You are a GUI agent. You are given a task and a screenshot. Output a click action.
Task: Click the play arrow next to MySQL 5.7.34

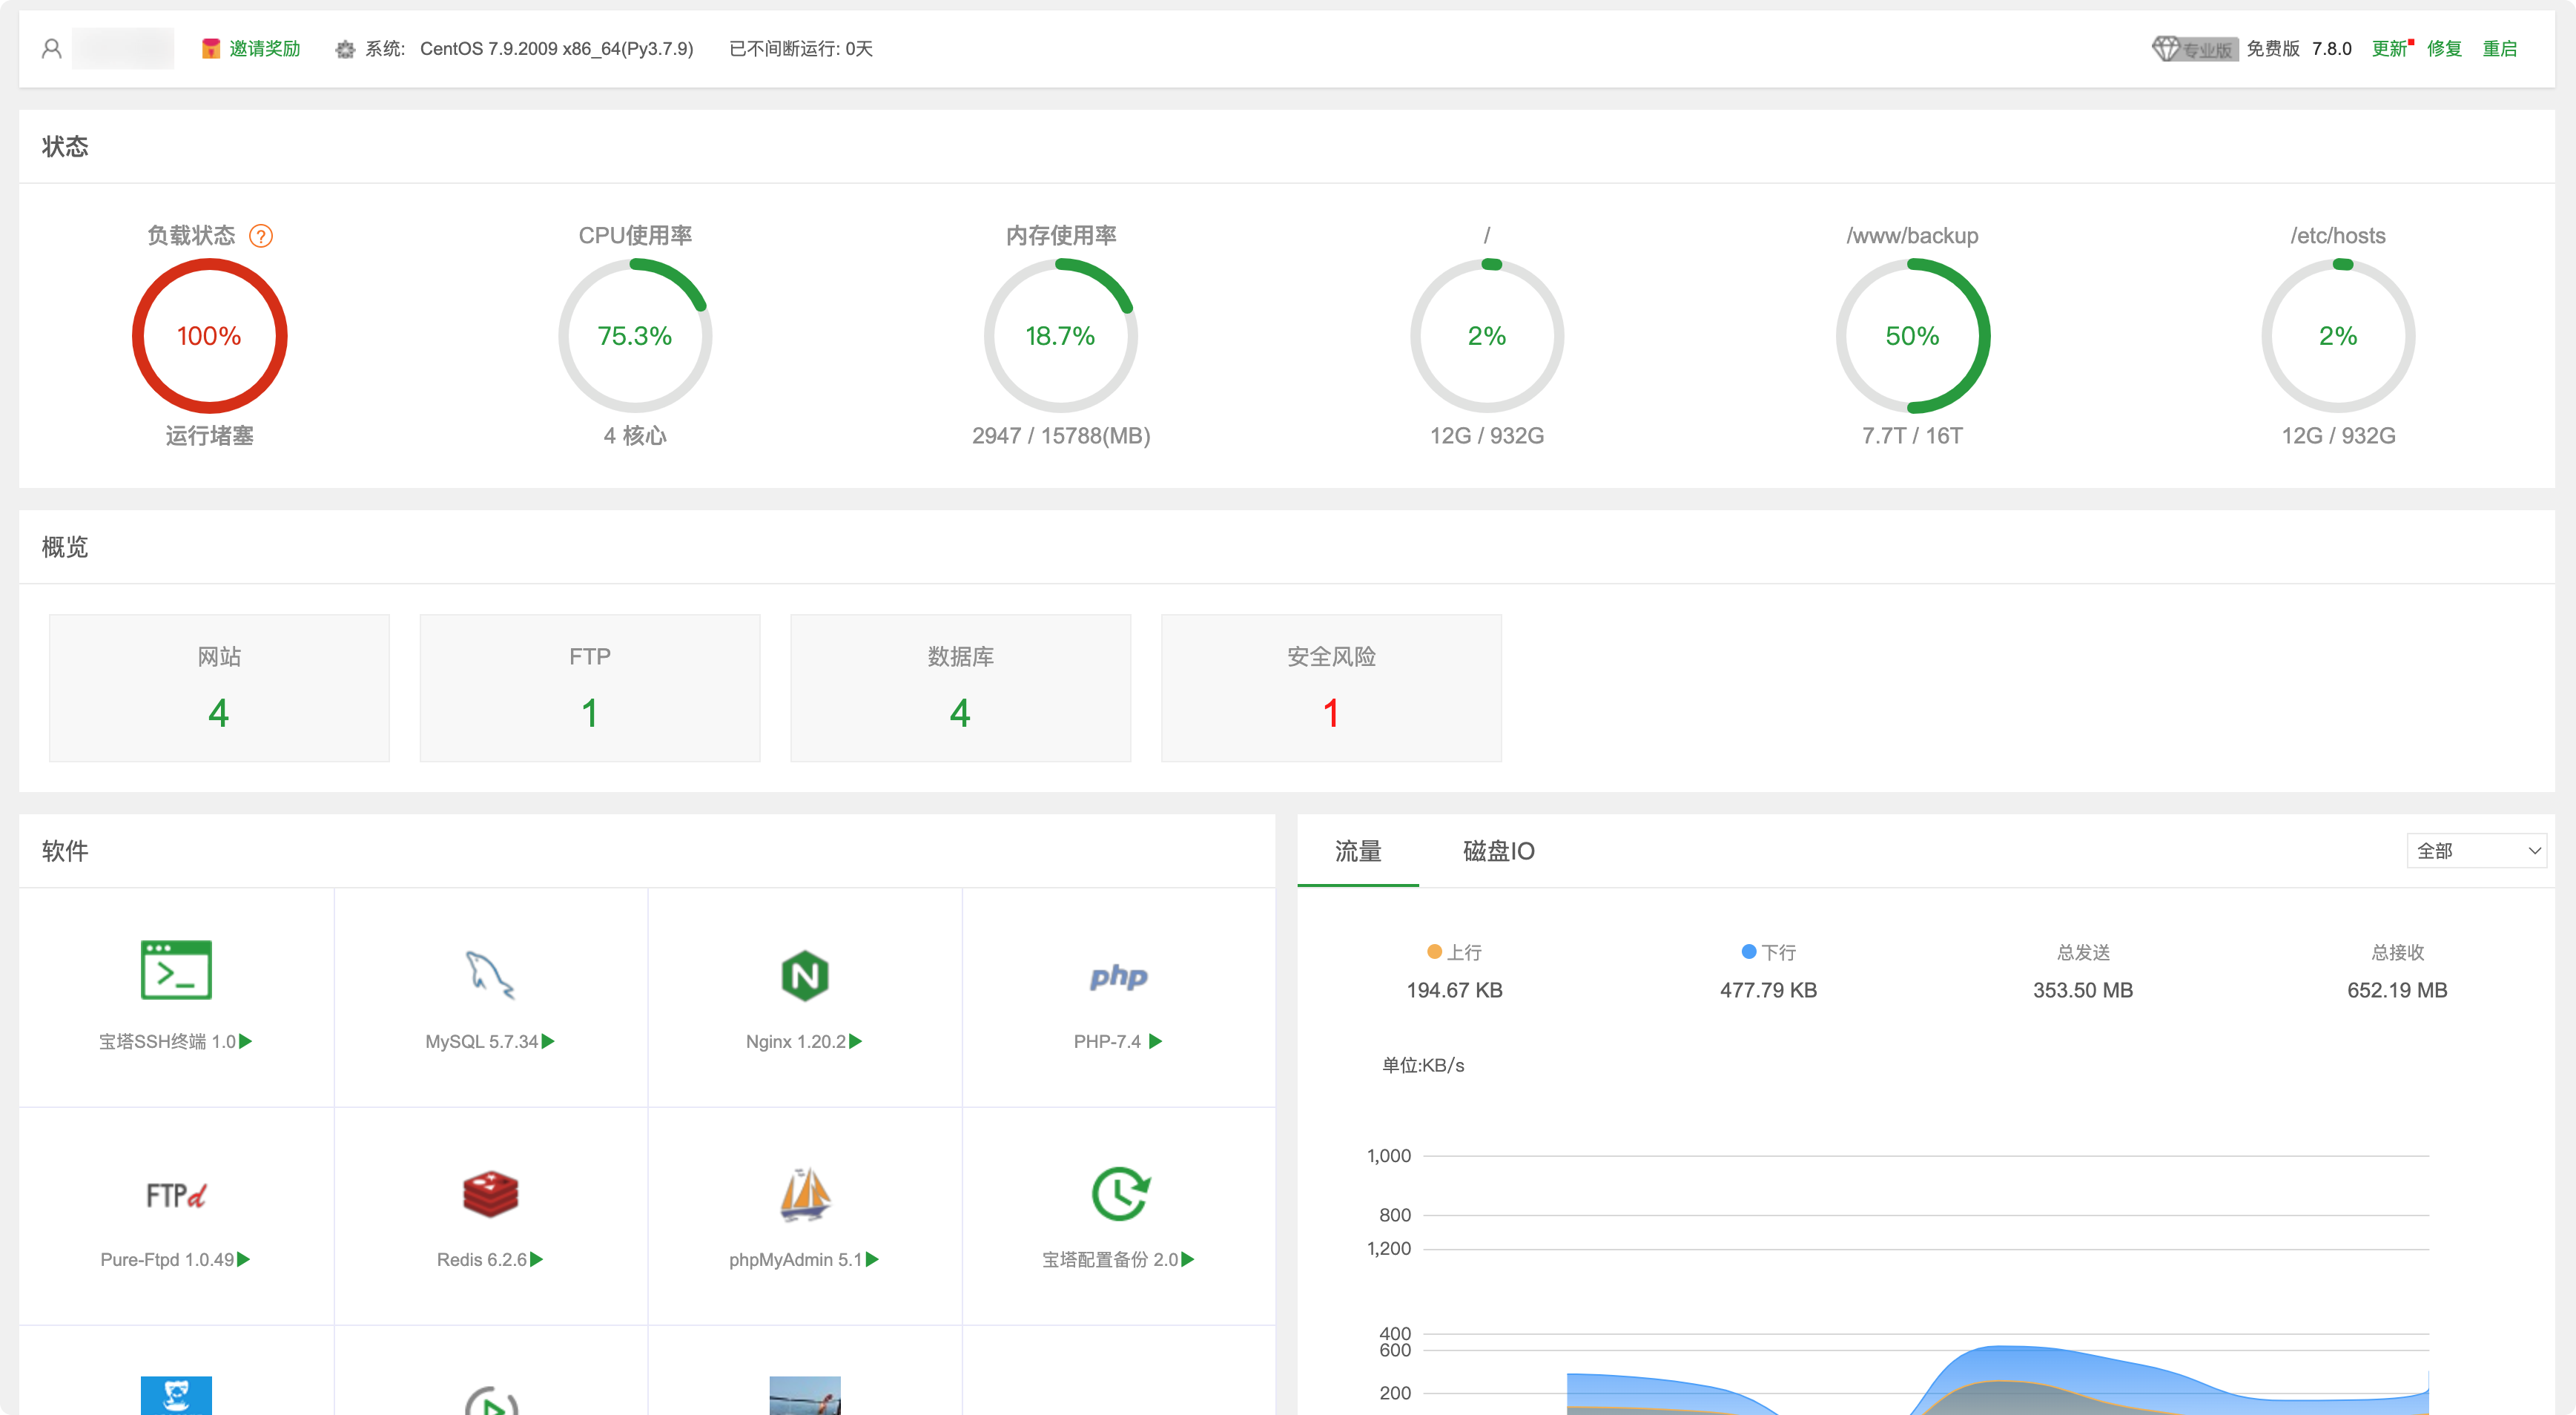click(x=548, y=1041)
